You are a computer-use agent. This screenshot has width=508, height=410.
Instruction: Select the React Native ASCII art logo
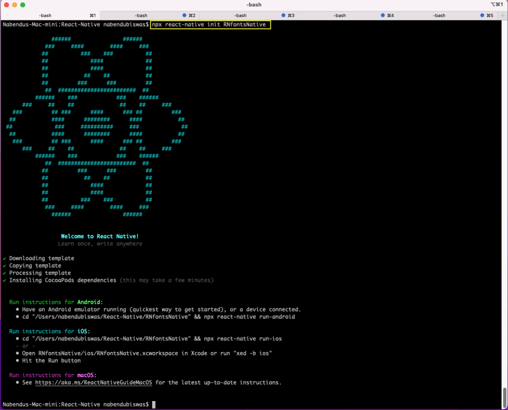[97, 127]
